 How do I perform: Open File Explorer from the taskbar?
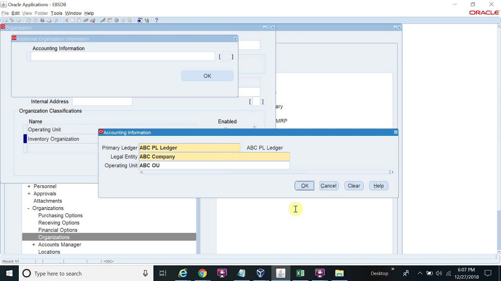pos(339,273)
